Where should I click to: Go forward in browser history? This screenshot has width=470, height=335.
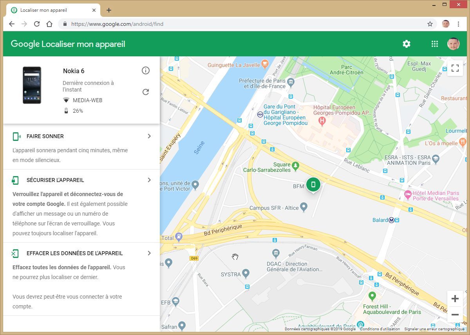click(x=24, y=24)
